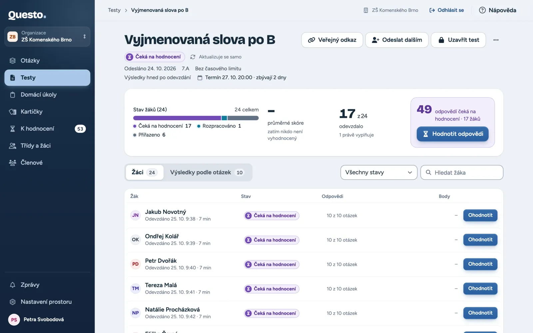Open Otázky in the sidebar
This screenshot has width=533, height=333.
47,61
